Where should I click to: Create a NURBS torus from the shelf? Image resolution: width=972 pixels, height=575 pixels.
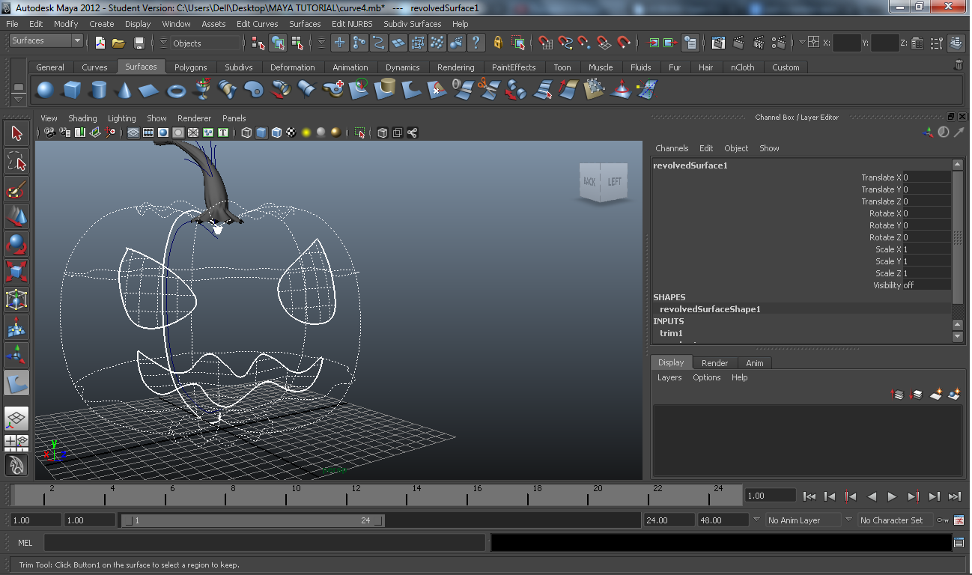point(176,91)
